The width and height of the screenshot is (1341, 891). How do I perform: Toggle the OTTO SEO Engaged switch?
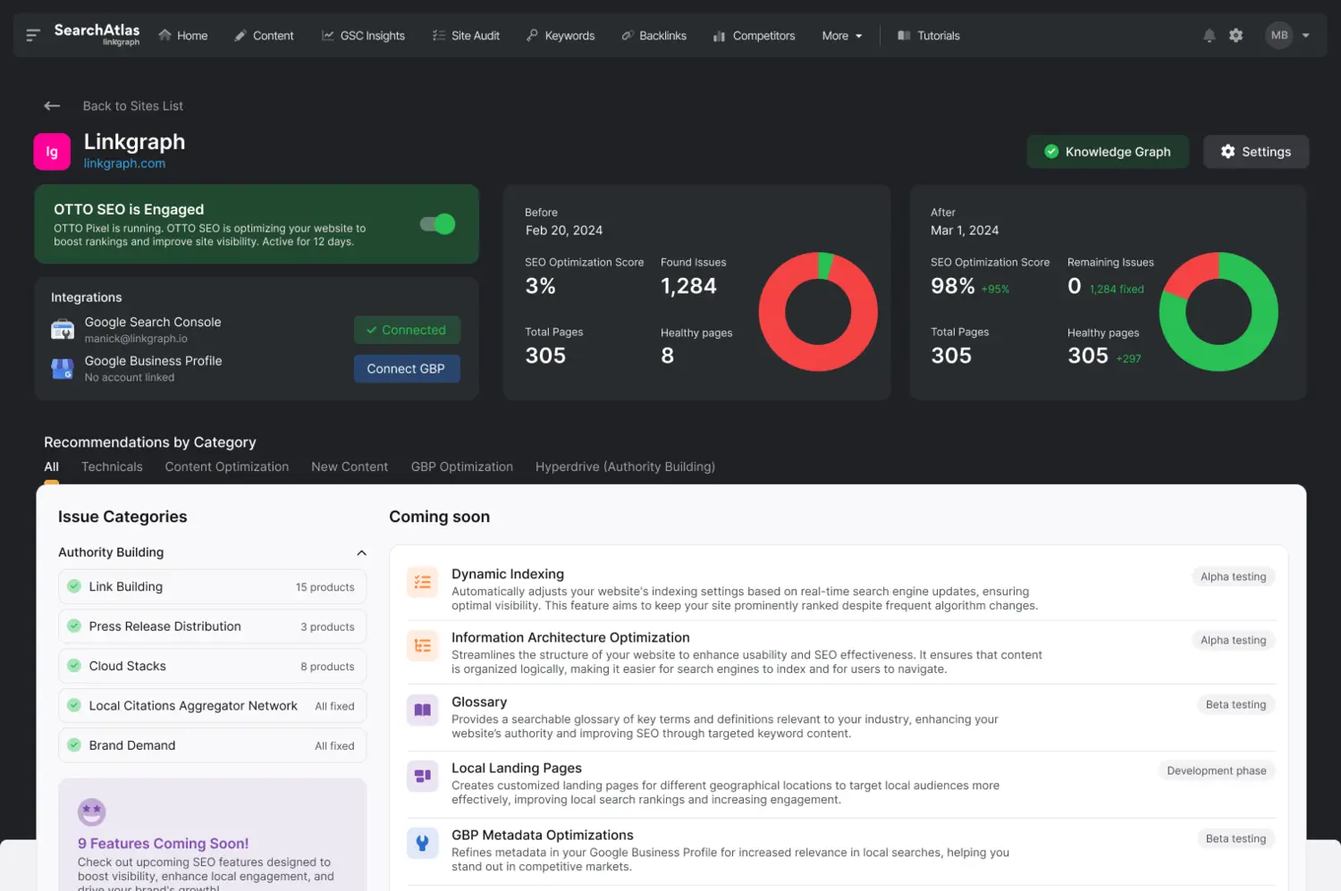pyautogui.click(x=438, y=223)
